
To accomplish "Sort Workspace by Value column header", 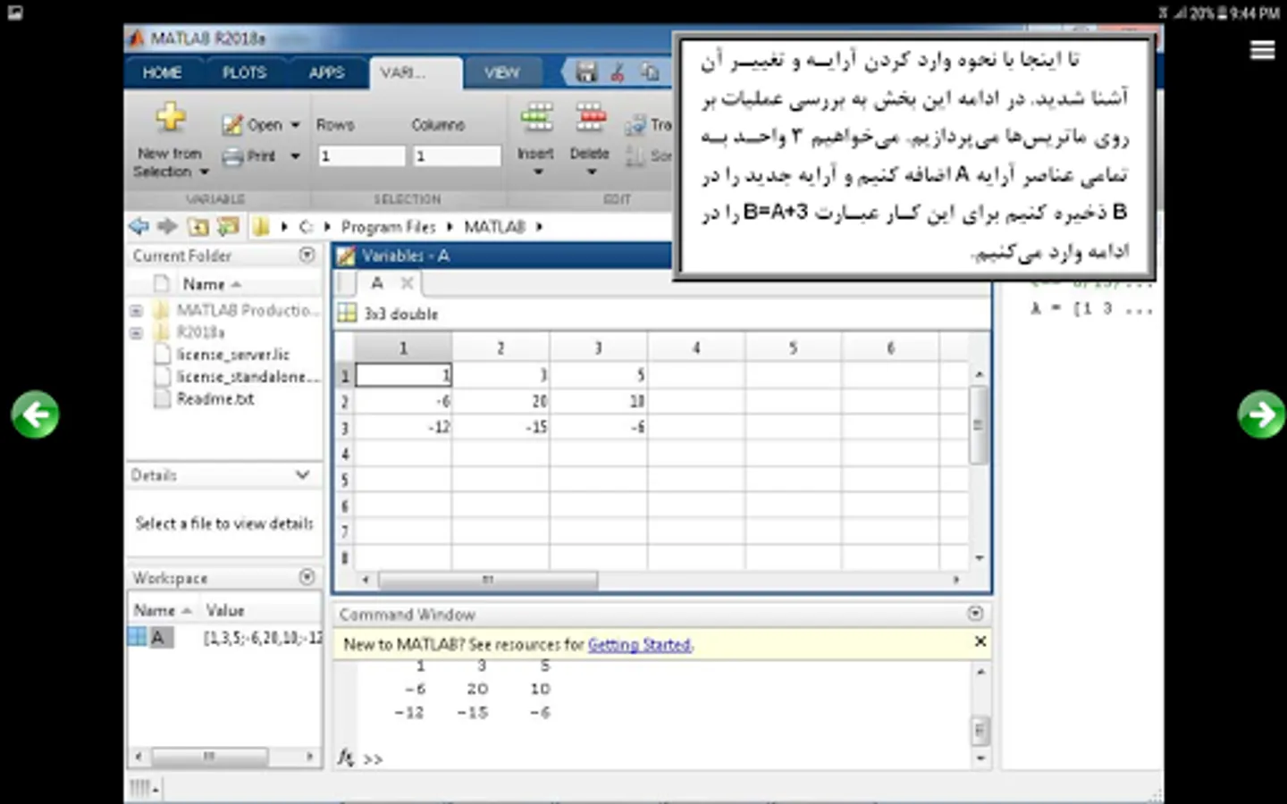I will pyautogui.click(x=225, y=610).
